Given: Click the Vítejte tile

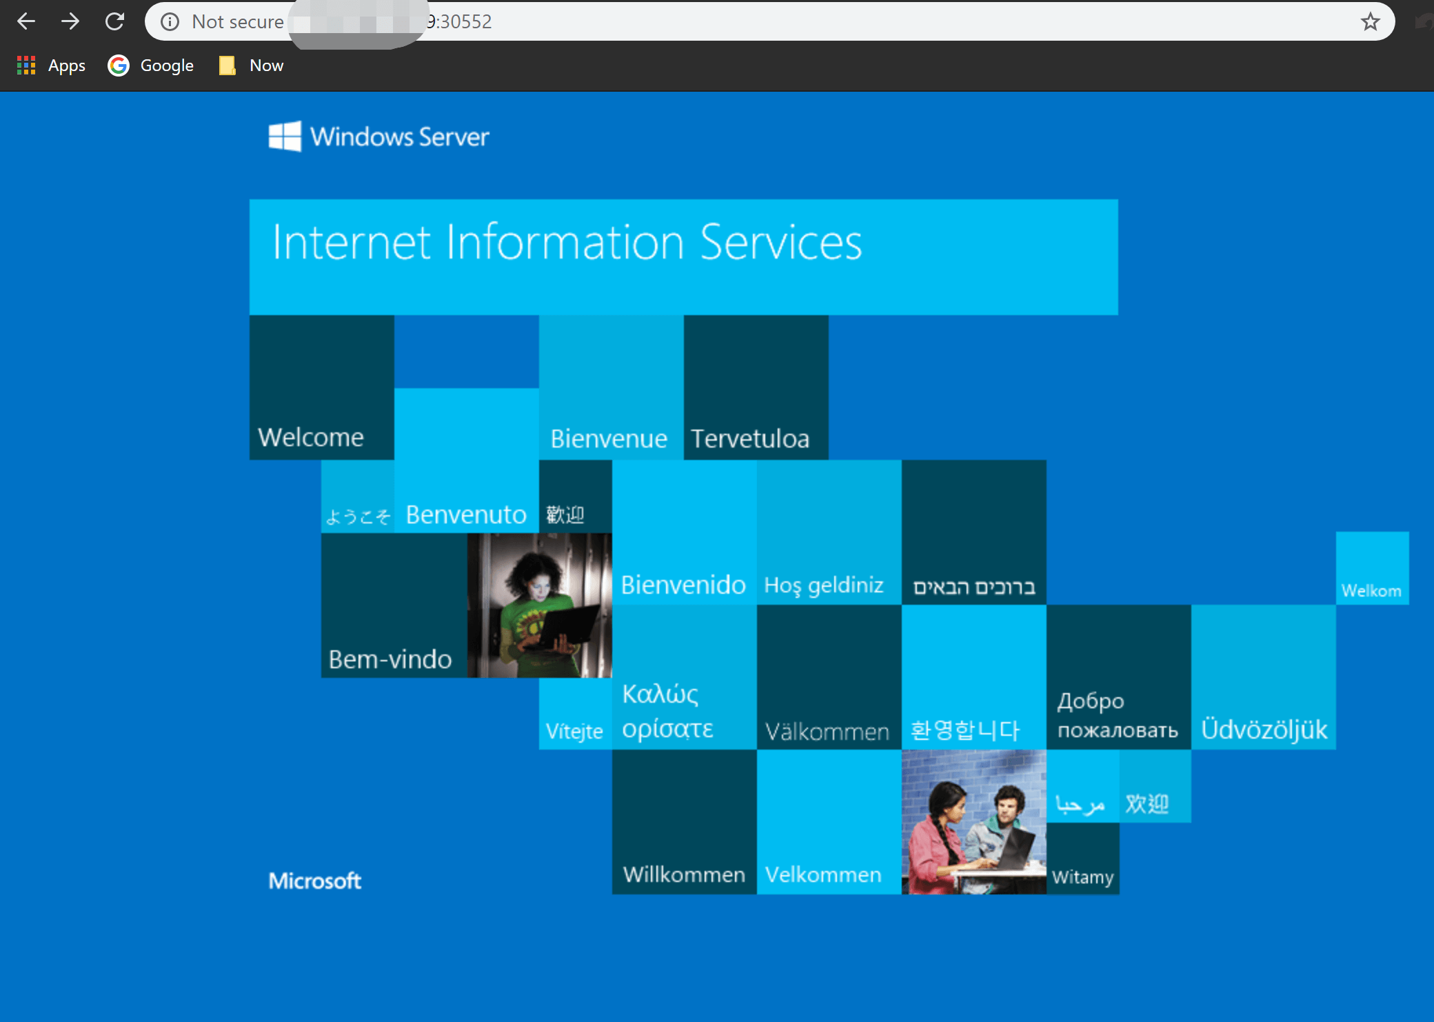Looking at the screenshot, I should point(576,714).
